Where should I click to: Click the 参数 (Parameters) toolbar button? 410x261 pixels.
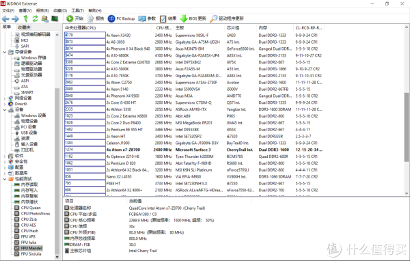tap(147, 18)
